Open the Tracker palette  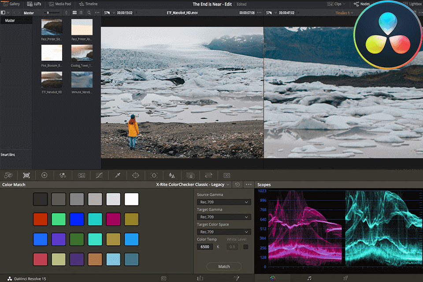[x=154, y=175]
